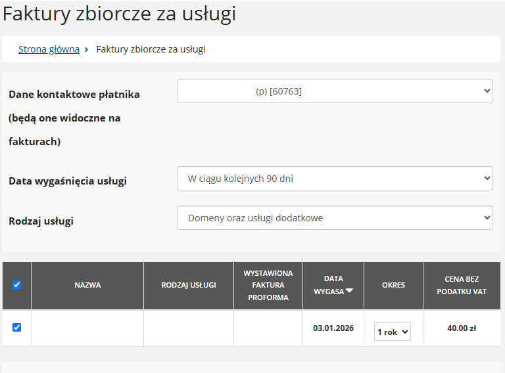505x373 pixels.
Task: Toggle the select-all checkbox in table header
Action: (x=17, y=285)
